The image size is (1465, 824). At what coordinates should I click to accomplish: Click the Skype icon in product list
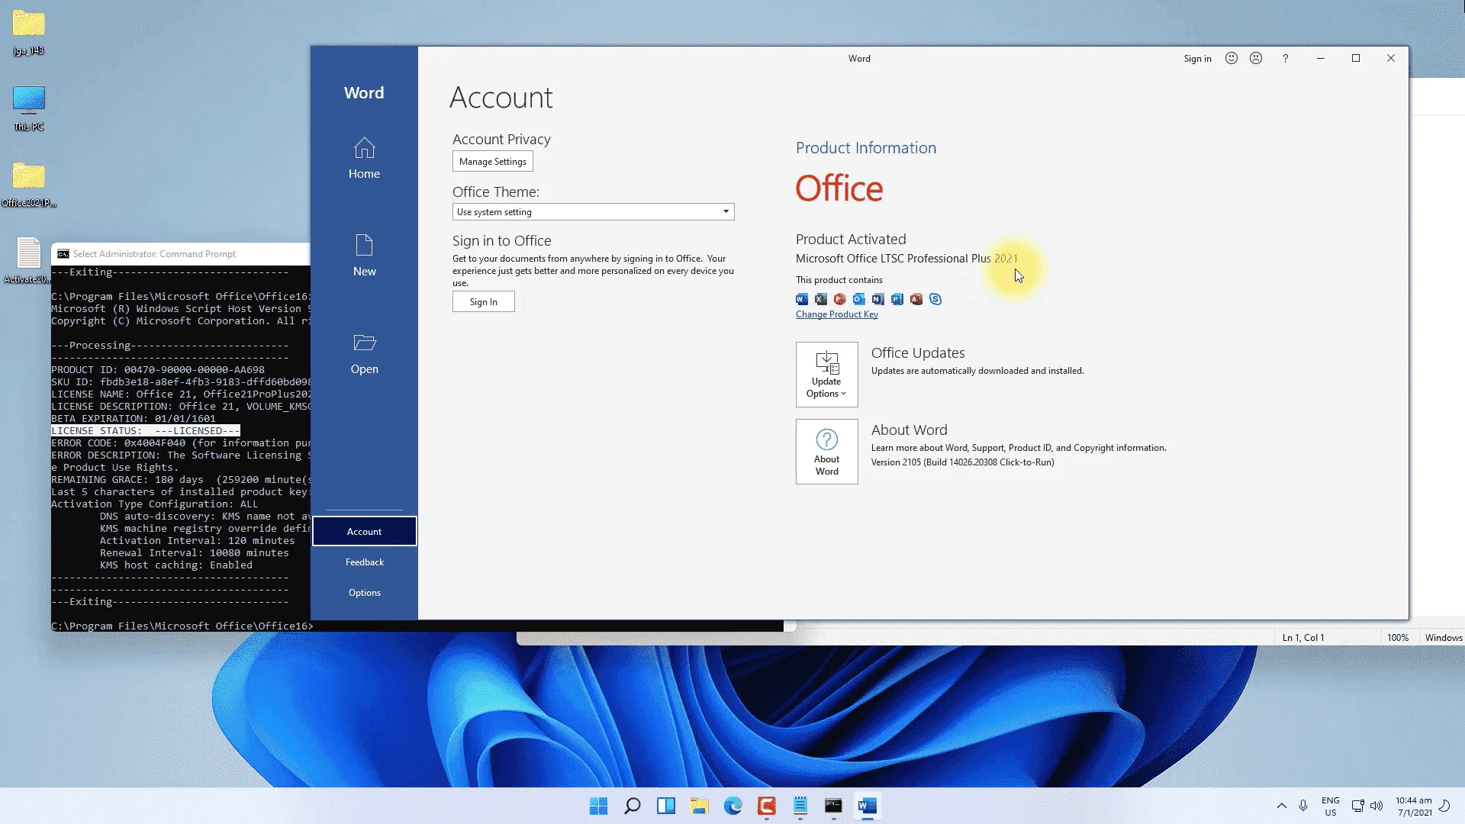pyautogui.click(x=935, y=299)
